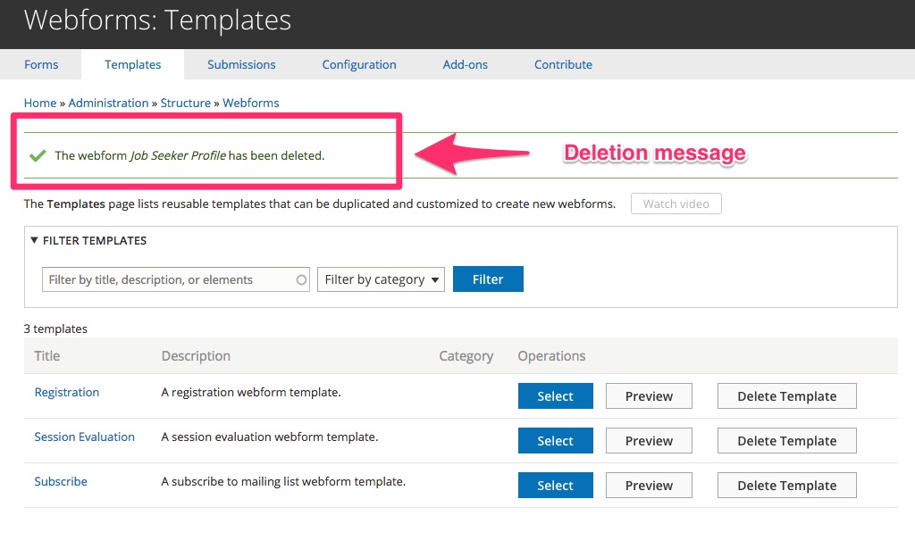Click 'A subscribe to mailing list' description
The image size is (915, 549).
click(283, 481)
